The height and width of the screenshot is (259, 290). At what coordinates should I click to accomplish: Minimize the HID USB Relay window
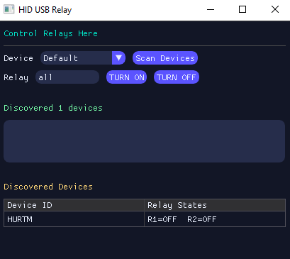(x=211, y=10)
